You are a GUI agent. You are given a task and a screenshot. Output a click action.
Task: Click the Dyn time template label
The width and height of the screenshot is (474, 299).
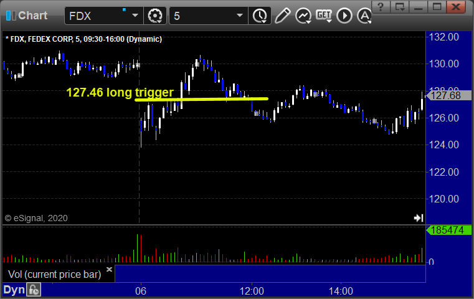click(14, 290)
